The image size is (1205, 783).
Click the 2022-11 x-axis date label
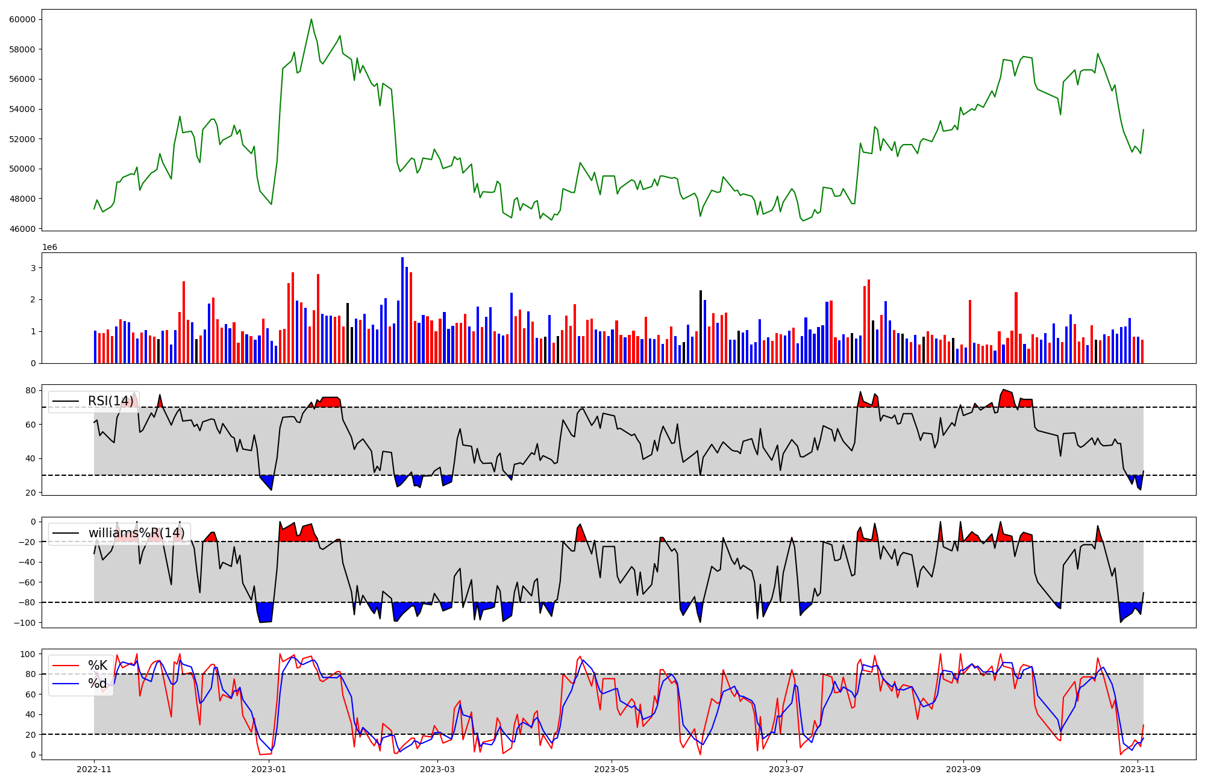[94, 769]
